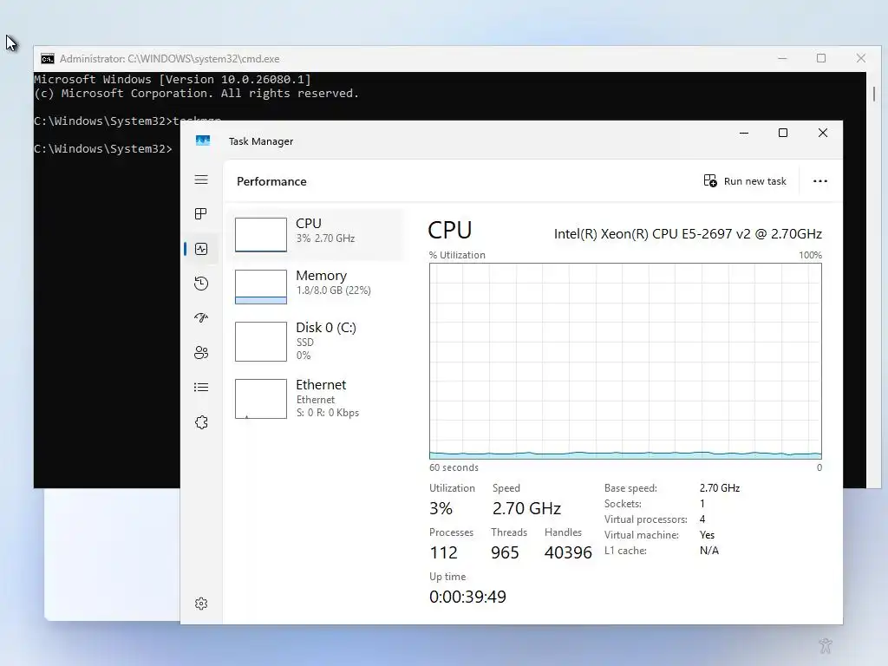
Task: Go to Processes page in sidebar
Action: tap(201, 213)
